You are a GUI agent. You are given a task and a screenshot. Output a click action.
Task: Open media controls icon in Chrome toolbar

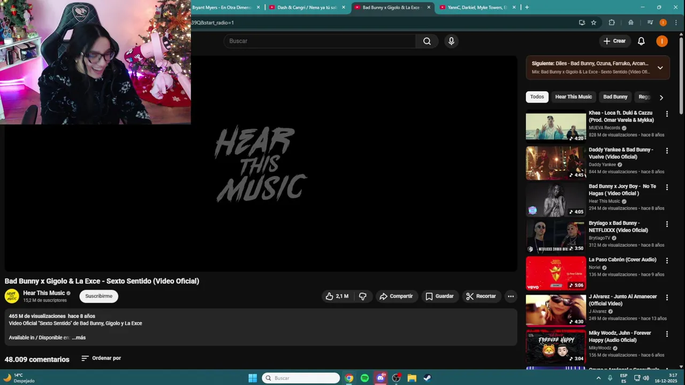tap(650, 22)
